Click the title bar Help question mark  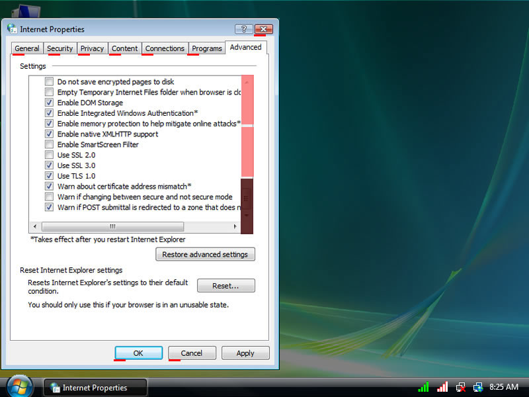pyautogui.click(x=244, y=29)
